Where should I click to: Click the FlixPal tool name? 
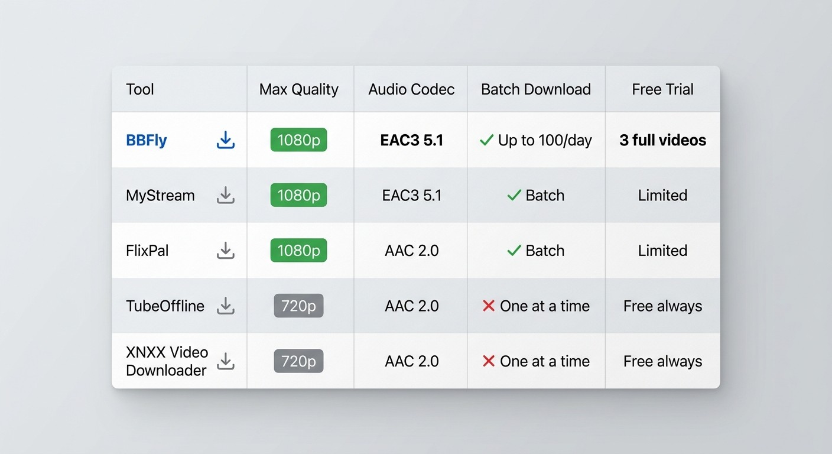pyautogui.click(x=147, y=251)
